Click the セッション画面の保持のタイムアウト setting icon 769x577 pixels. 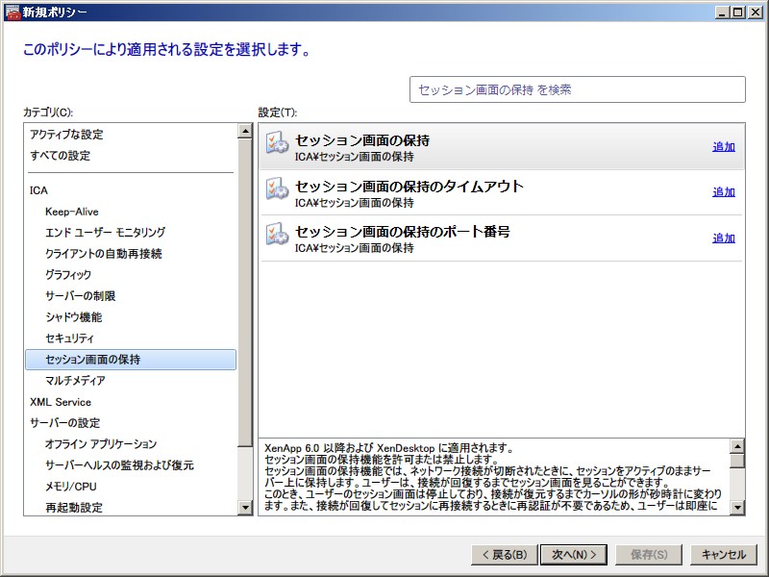pyautogui.click(x=277, y=188)
